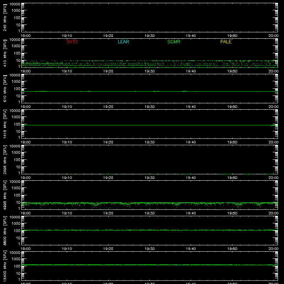The height and width of the screenshot is (284, 284).
Task: Click 19:50 label below the 2695 MHz panel
Action: (x=232, y=178)
